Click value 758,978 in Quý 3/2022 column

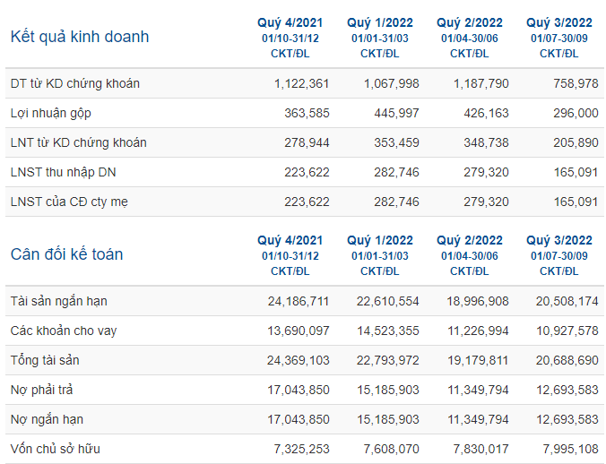[576, 84]
